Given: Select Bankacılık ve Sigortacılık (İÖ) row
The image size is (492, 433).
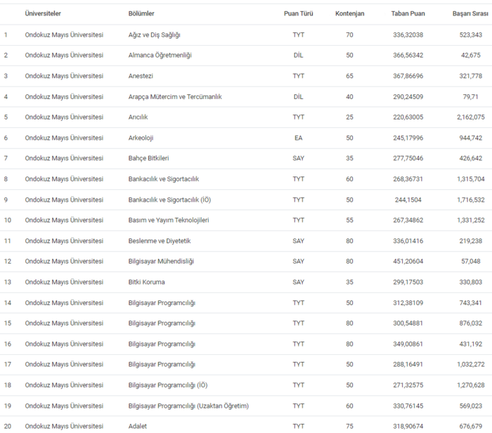Looking at the screenshot, I should point(169,200).
